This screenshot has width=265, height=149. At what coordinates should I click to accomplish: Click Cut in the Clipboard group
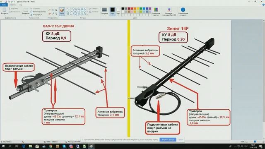pos(14,8)
